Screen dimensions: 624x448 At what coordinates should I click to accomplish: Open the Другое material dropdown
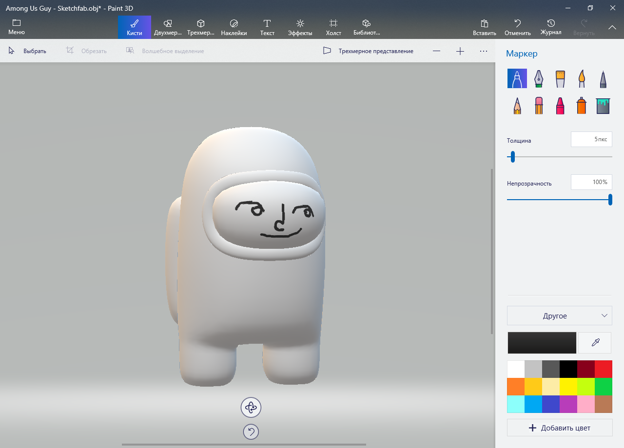tap(559, 316)
